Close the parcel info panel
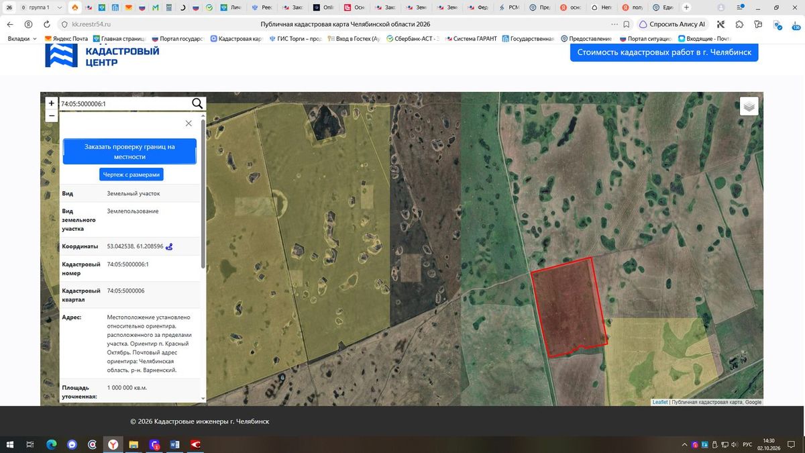Screen dimensions: 805x453 [x=189, y=123]
